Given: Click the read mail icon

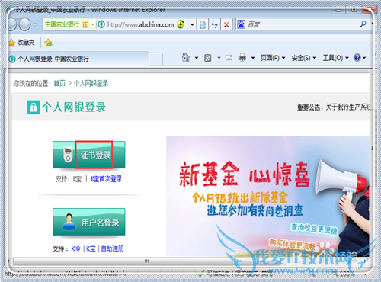Looking at the screenshot, I should [x=229, y=58].
